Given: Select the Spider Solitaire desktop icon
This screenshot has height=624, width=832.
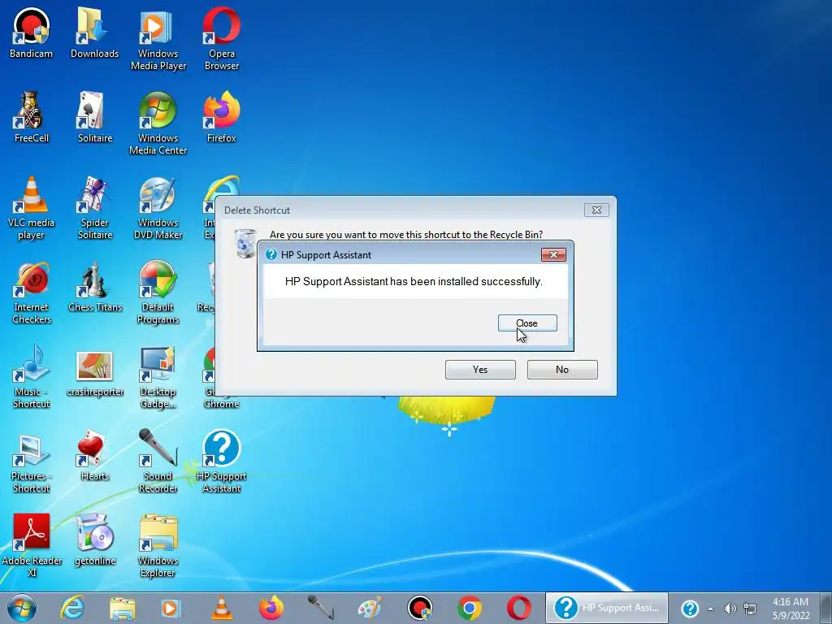Looking at the screenshot, I should coord(94,208).
